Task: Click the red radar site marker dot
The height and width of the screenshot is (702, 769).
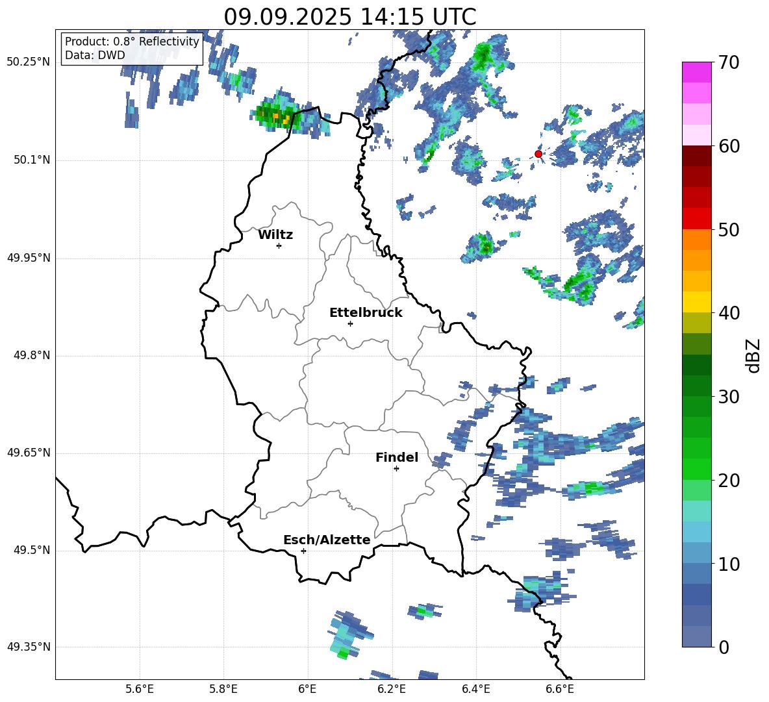Action: pos(538,154)
